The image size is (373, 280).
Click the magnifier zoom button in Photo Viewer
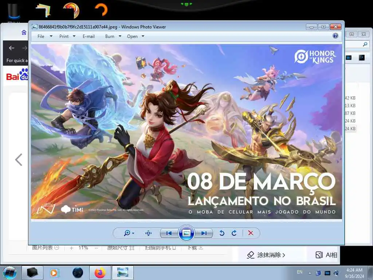(127, 233)
